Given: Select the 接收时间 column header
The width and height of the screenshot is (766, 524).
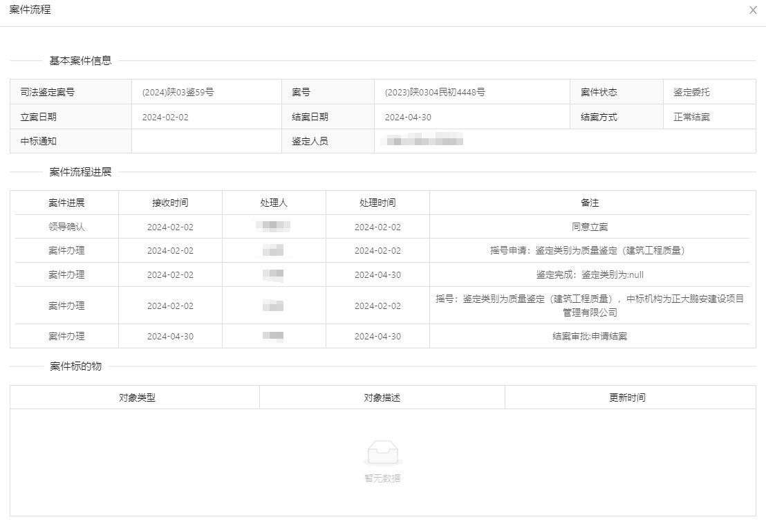Looking at the screenshot, I should (170, 203).
